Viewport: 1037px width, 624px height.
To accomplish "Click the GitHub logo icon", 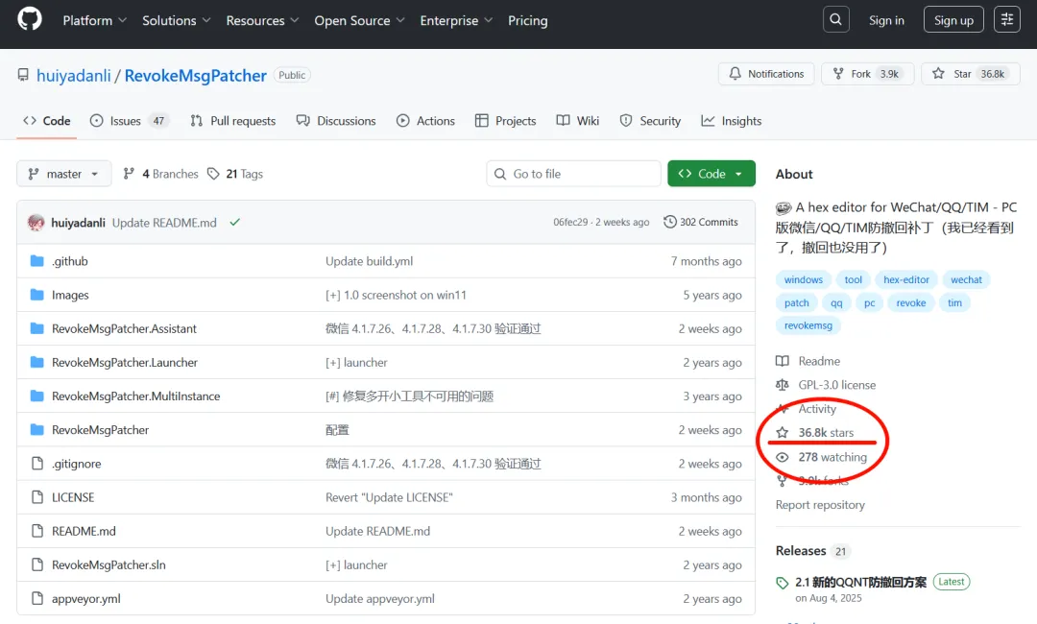I will click(x=30, y=20).
